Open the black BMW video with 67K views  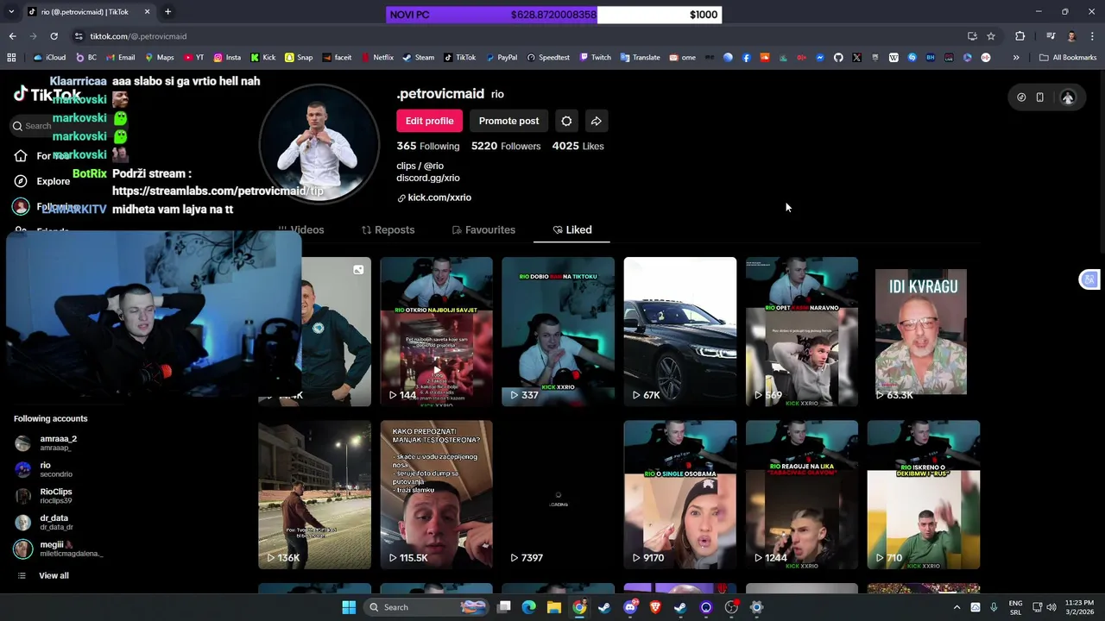tap(680, 331)
